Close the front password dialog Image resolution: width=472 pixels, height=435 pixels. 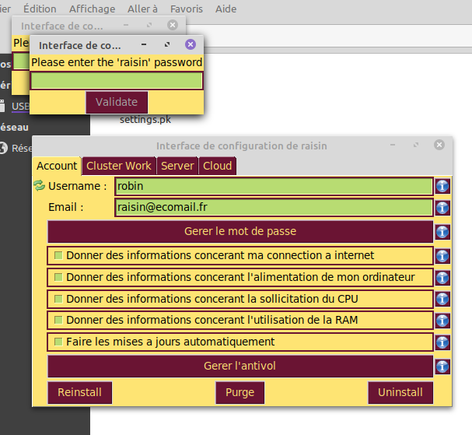[191, 44]
